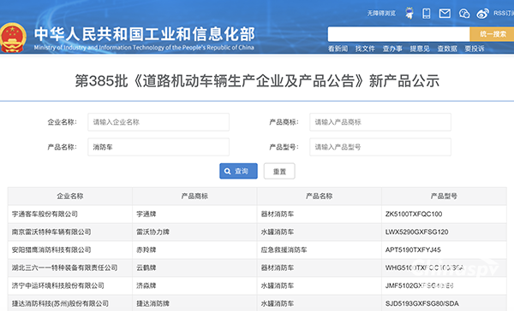Select the 湖北三六一一特种装备有限责任公司 cell

pos(70,267)
